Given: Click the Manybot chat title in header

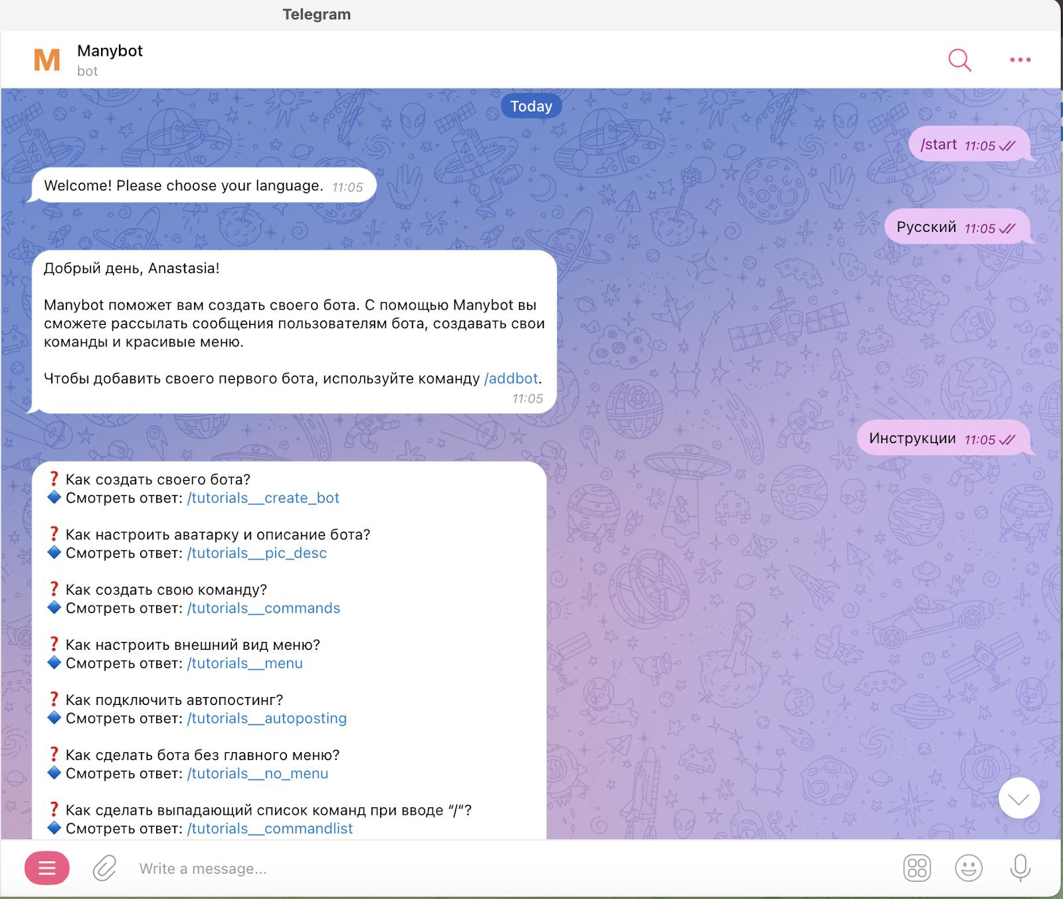Looking at the screenshot, I should pyautogui.click(x=110, y=51).
